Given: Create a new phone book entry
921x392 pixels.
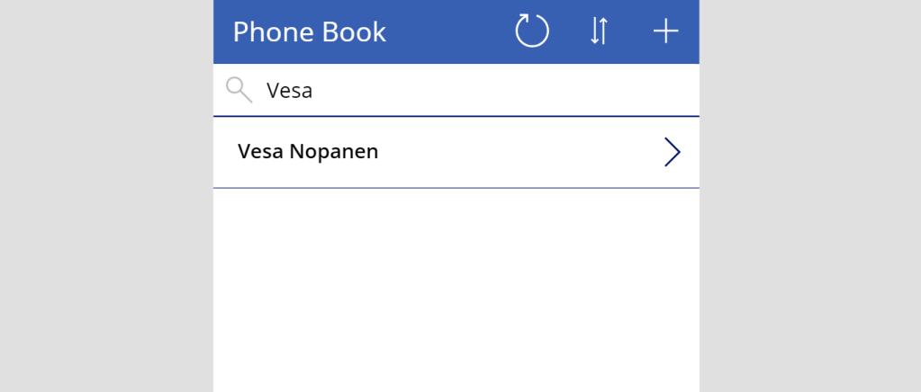Looking at the screenshot, I should (x=665, y=31).
